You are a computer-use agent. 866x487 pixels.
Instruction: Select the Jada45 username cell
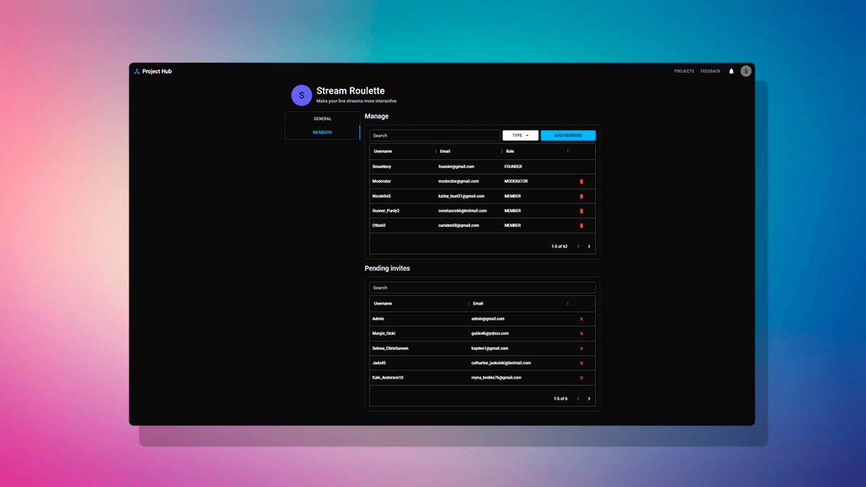click(379, 363)
